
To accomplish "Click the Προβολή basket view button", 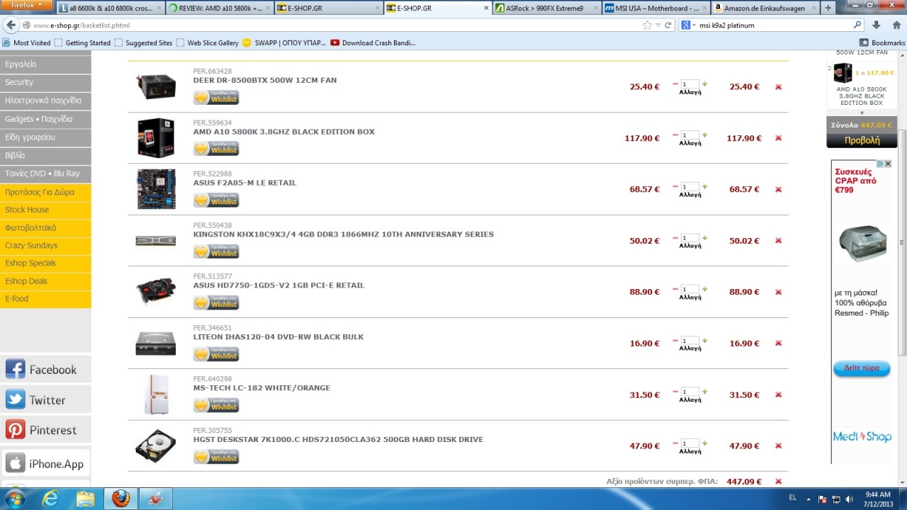I will (862, 140).
